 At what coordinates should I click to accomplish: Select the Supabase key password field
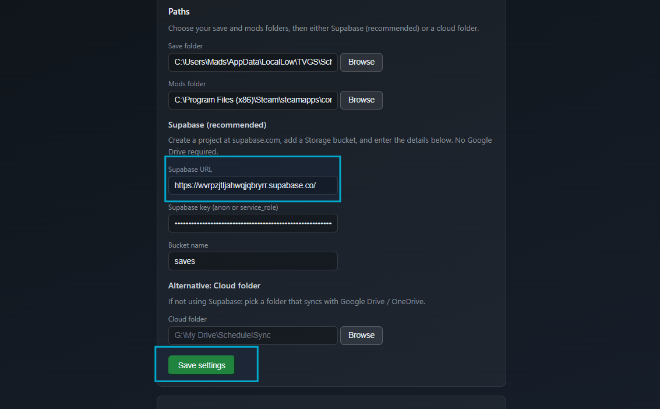tap(252, 223)
